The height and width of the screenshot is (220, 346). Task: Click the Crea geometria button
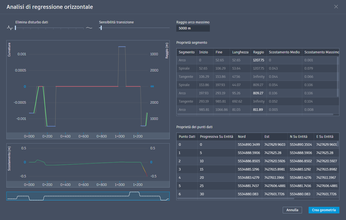pyautogui.click(x=324, y=210)
